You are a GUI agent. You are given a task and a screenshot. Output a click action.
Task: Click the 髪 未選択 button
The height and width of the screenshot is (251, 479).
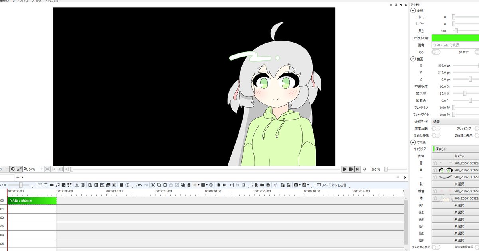click(x=455, y=184)
